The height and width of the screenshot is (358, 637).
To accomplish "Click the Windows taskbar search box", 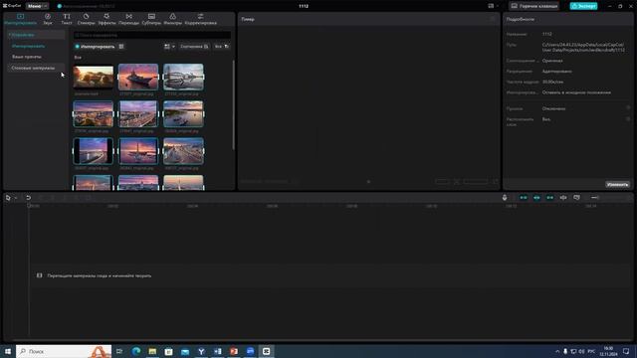I will [x=64, y=351].
